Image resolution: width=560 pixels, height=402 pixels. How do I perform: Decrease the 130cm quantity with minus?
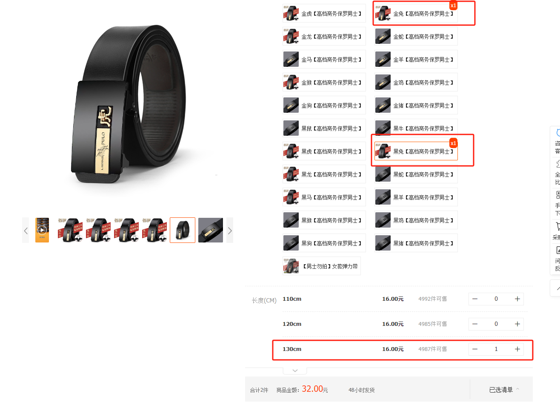point(475,349)
